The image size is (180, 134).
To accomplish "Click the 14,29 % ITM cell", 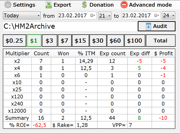I will tap(86, 61).
